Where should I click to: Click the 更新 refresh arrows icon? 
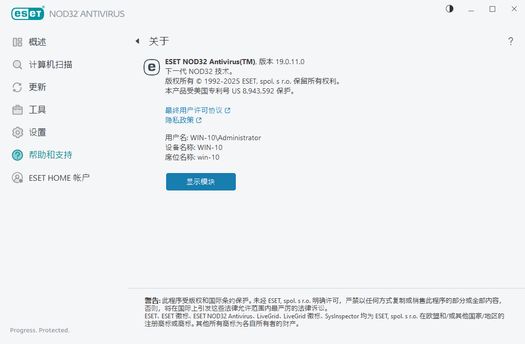tap(15, 87)
